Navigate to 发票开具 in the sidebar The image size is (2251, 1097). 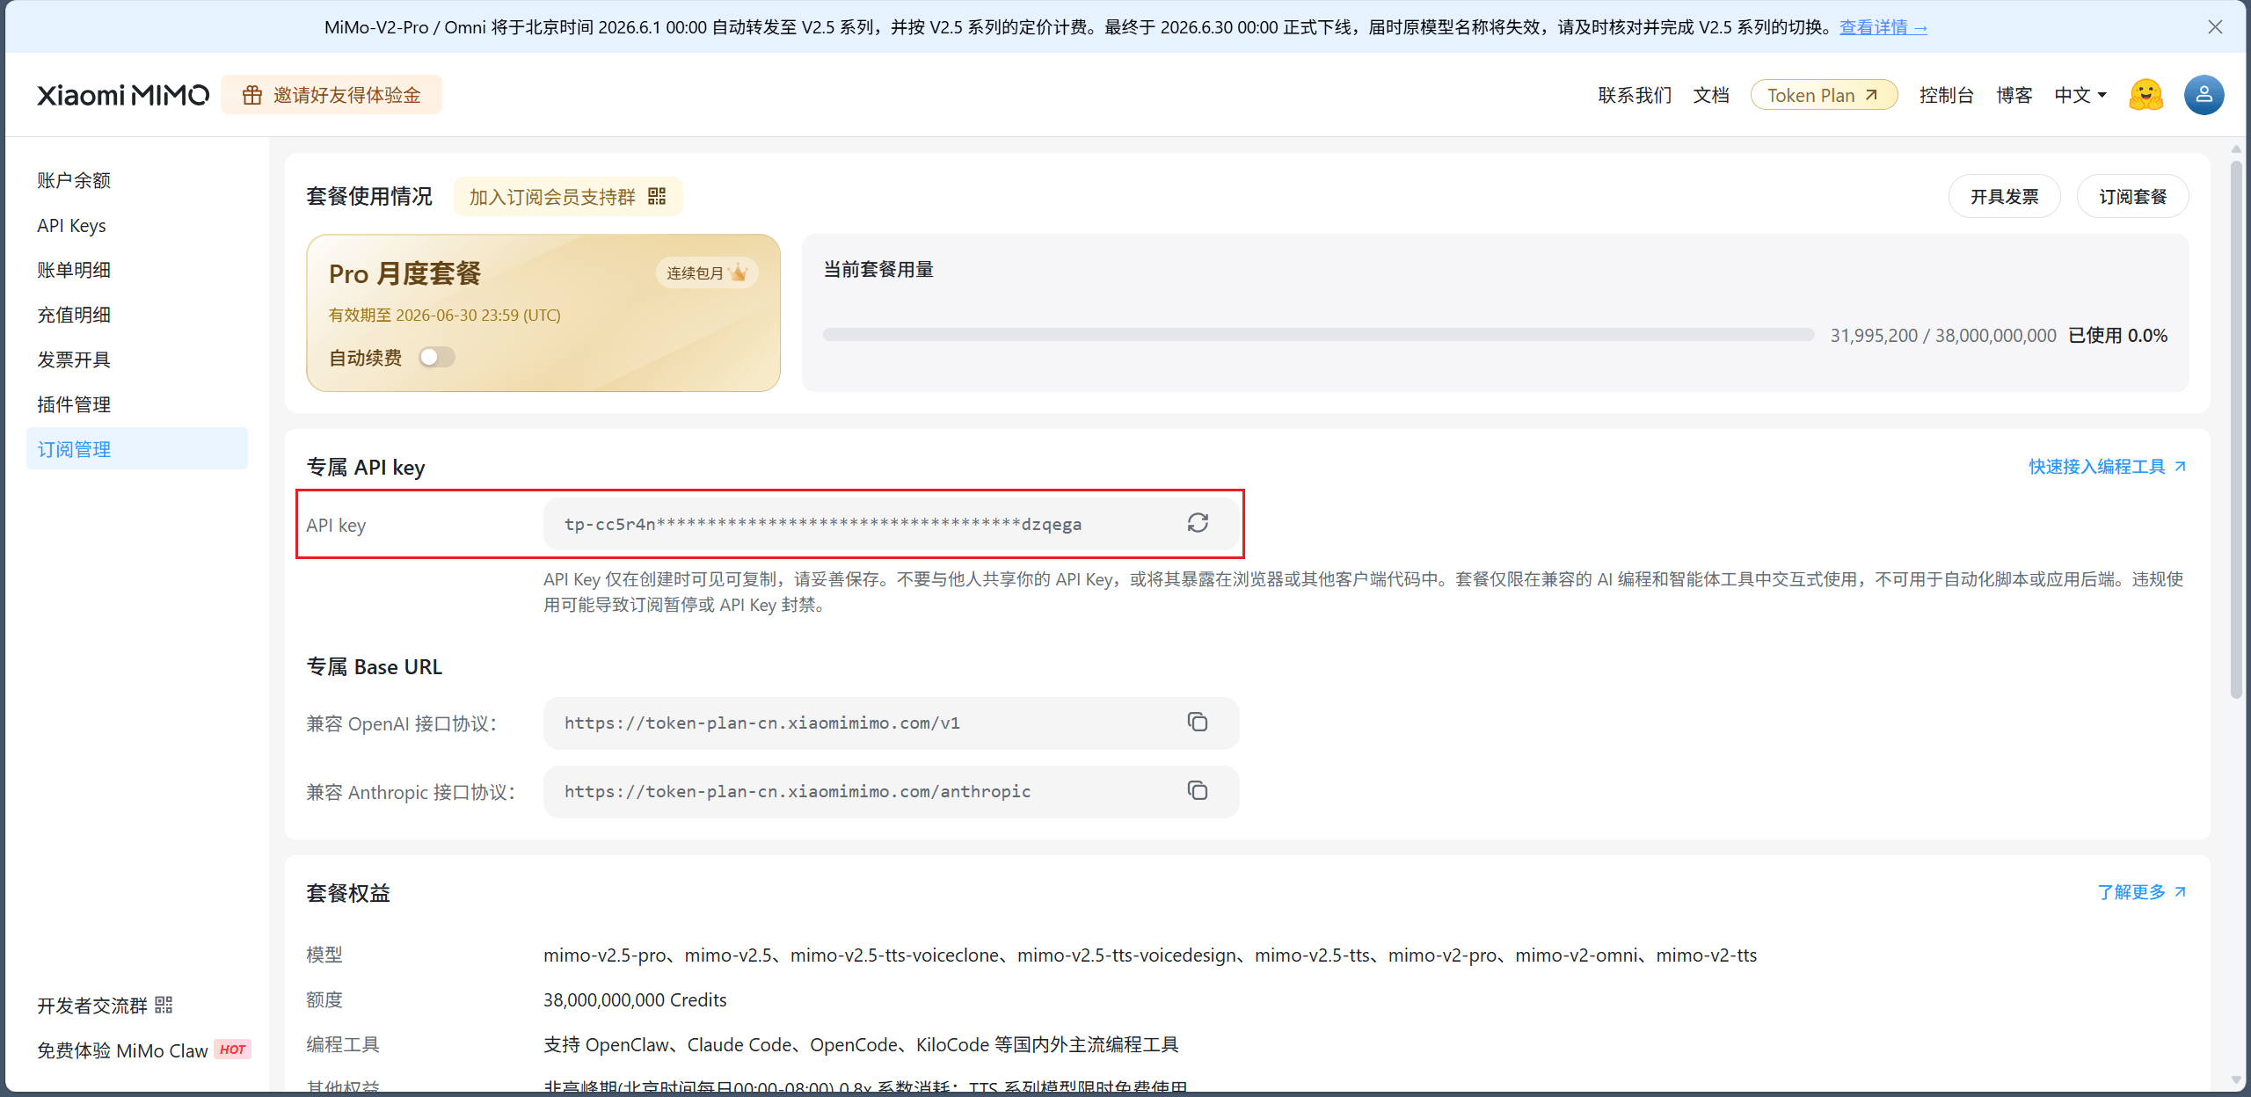[x=137, y=360]
